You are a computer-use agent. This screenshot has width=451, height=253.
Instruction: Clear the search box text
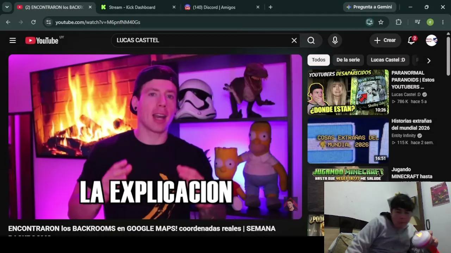click(294, 40)
